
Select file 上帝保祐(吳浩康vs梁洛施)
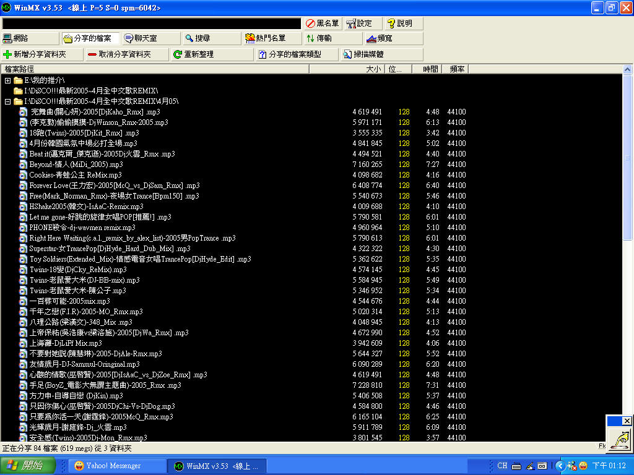[109, 332]
